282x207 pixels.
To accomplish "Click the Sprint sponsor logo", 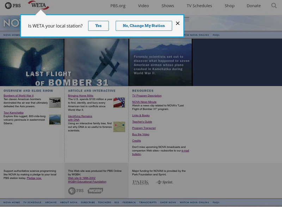I will (164, 182).
